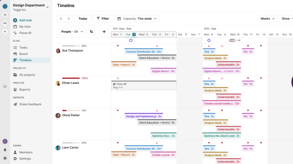This screenshot has width=293, height=164.
Task: Open the Capacity: This week dropdown
Action: [137, 19]
